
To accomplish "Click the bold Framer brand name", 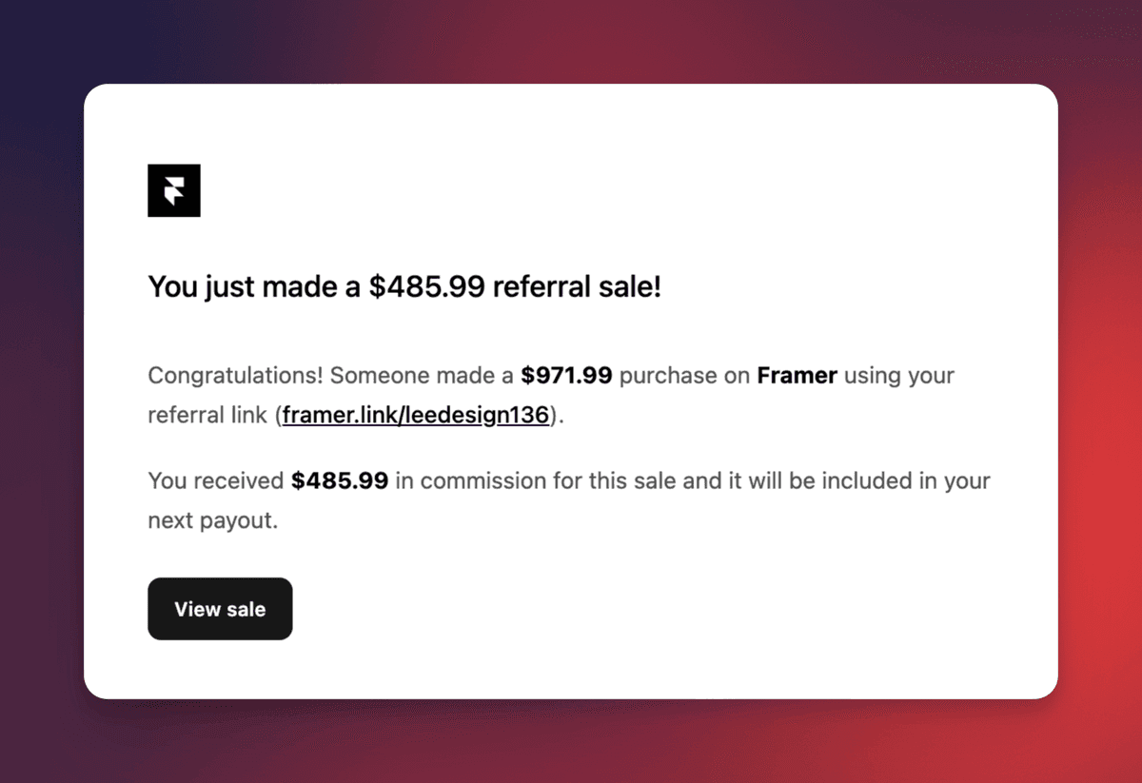I will click(797, 376).
